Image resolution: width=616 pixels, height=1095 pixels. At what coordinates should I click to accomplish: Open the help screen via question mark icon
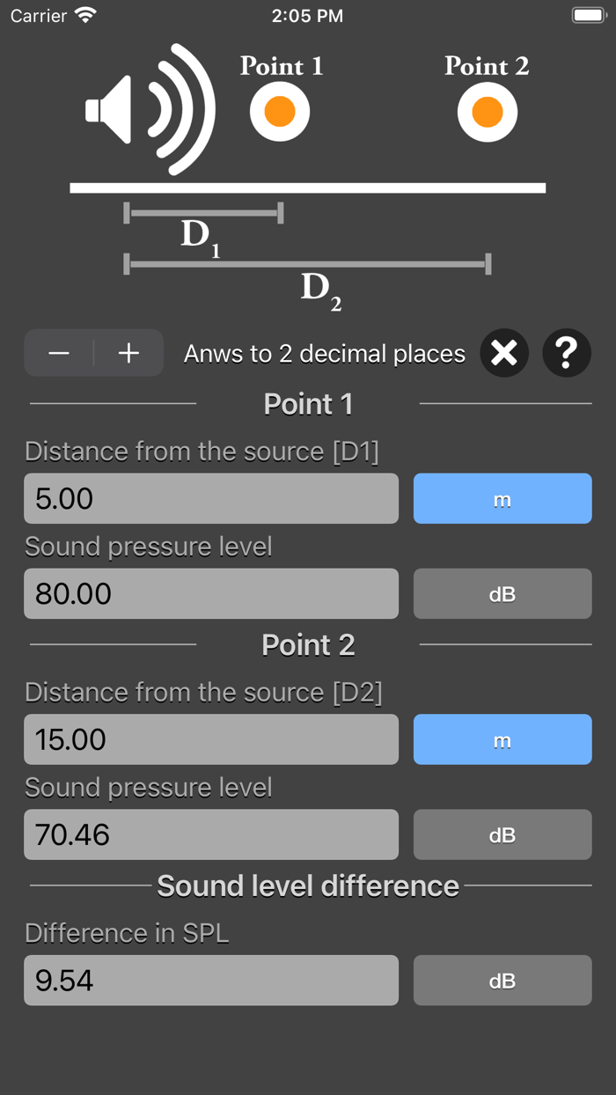point(567,353)
